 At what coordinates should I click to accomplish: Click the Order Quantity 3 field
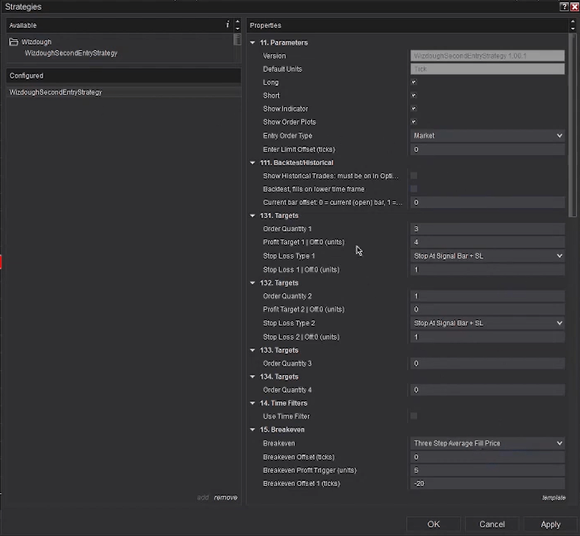[x=488, y=364]
